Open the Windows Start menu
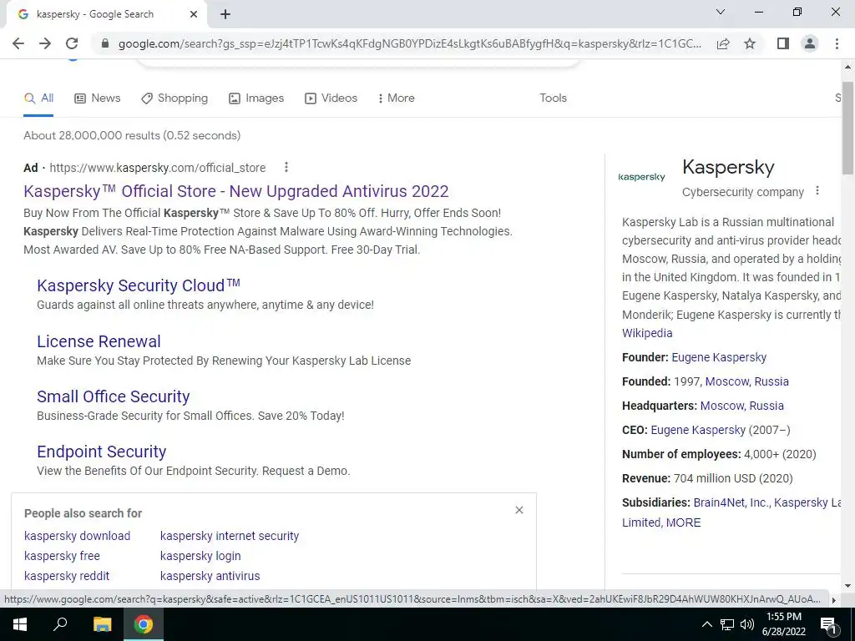This screenshot has width=855, height=641. pos(20,624)
